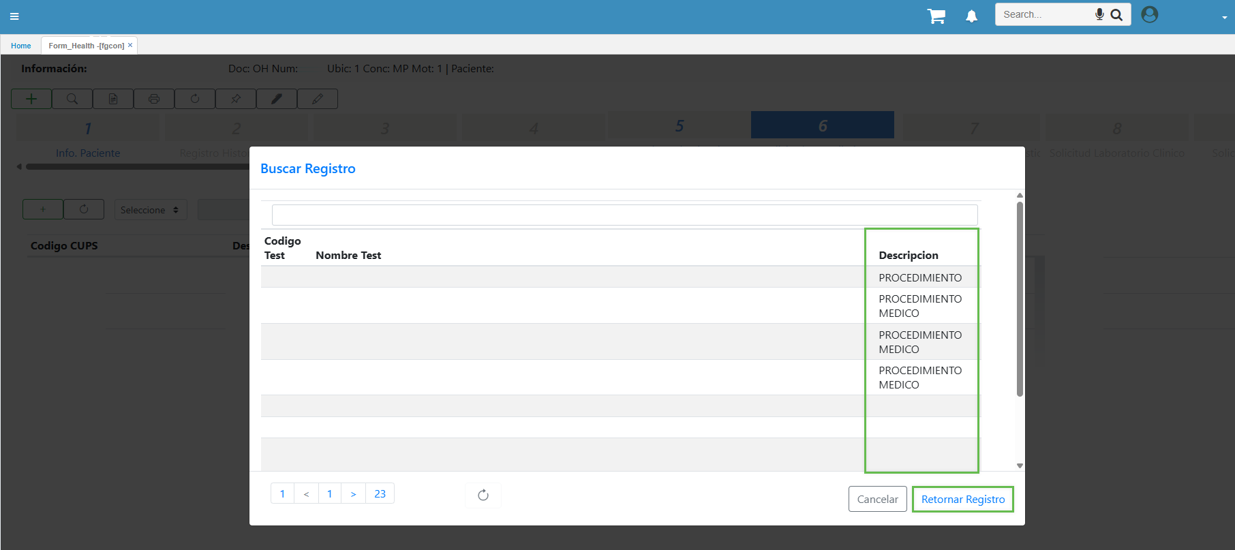Click the magnifier icon in the search box
1235x550 pixels.
pyautogui.click(x=1116, y=14)
